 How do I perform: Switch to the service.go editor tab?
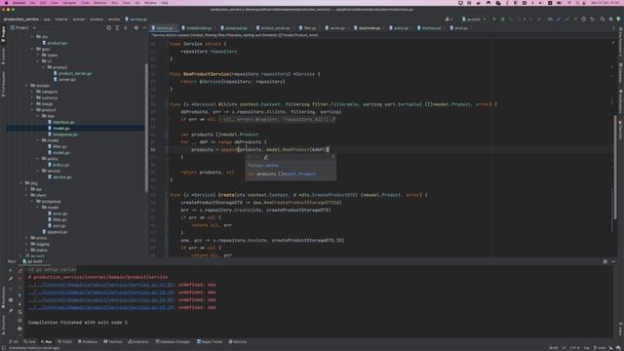(x=164, y=28)
